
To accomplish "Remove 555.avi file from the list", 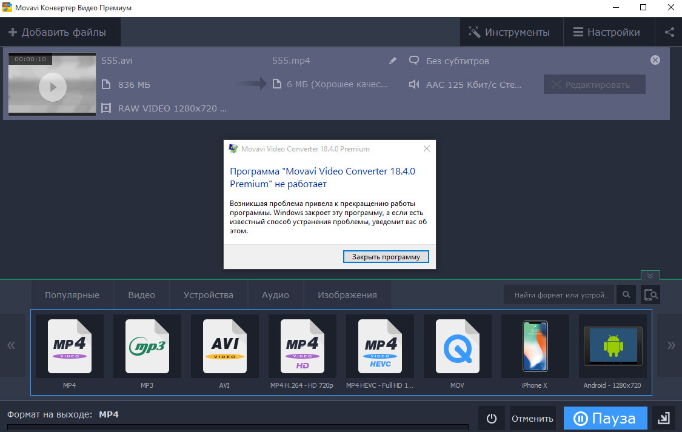I will coord(655,60).
